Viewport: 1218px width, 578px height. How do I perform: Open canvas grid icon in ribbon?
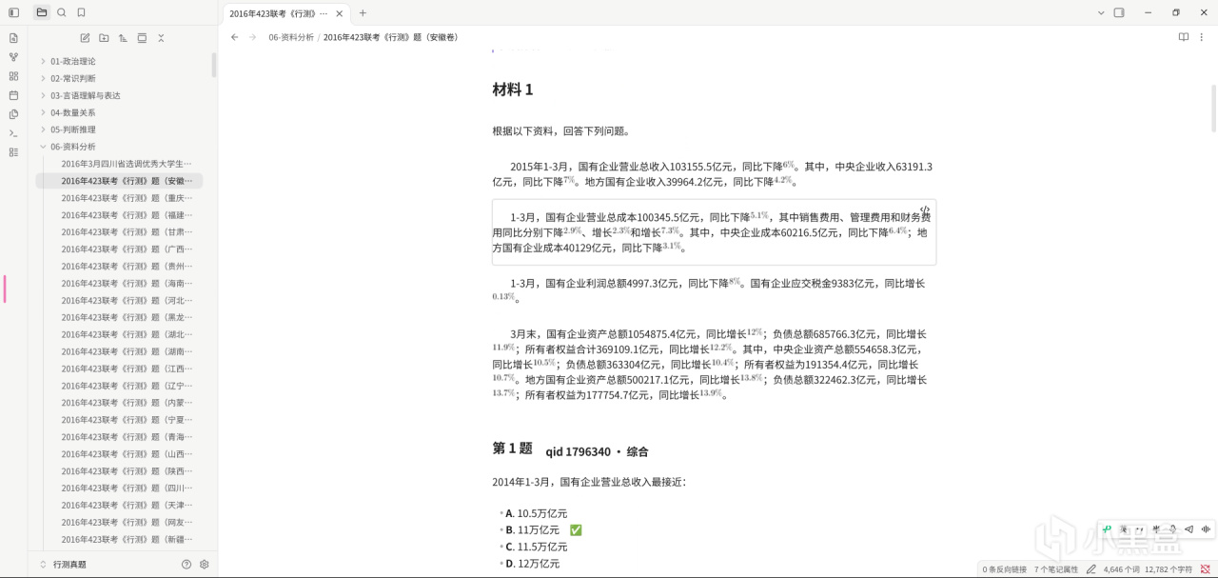tap(13, 76)
